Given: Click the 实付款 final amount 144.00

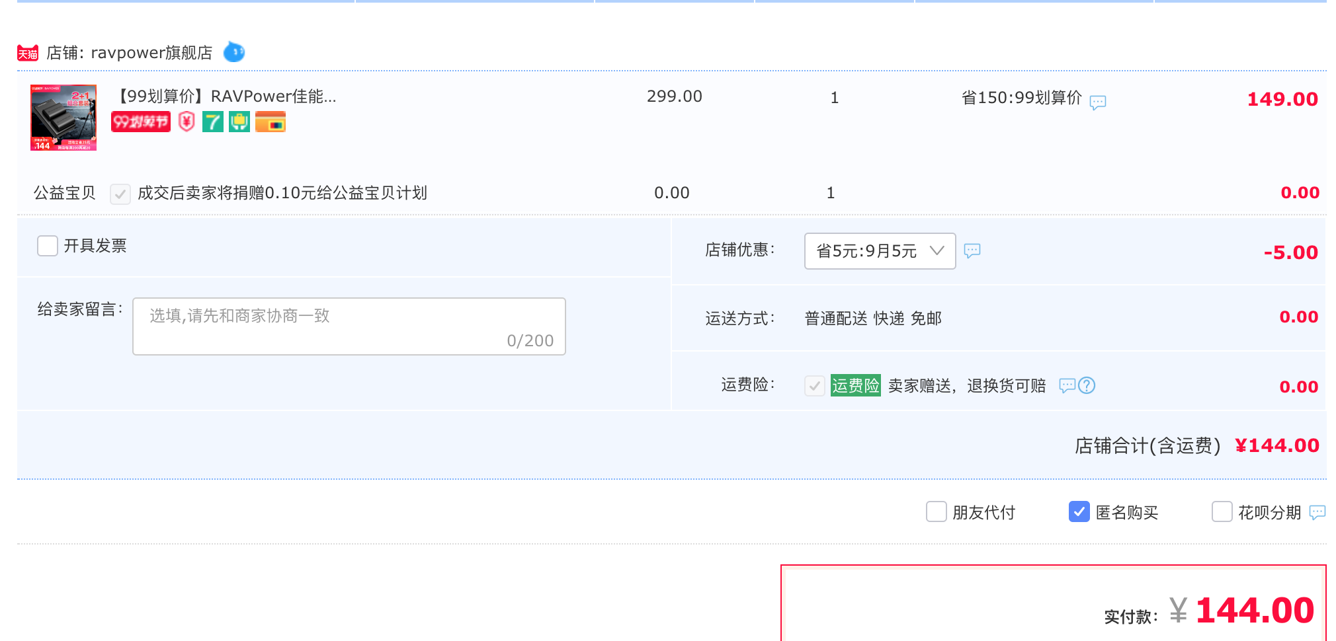Looking at the screenshot, I should [1255, 610].
